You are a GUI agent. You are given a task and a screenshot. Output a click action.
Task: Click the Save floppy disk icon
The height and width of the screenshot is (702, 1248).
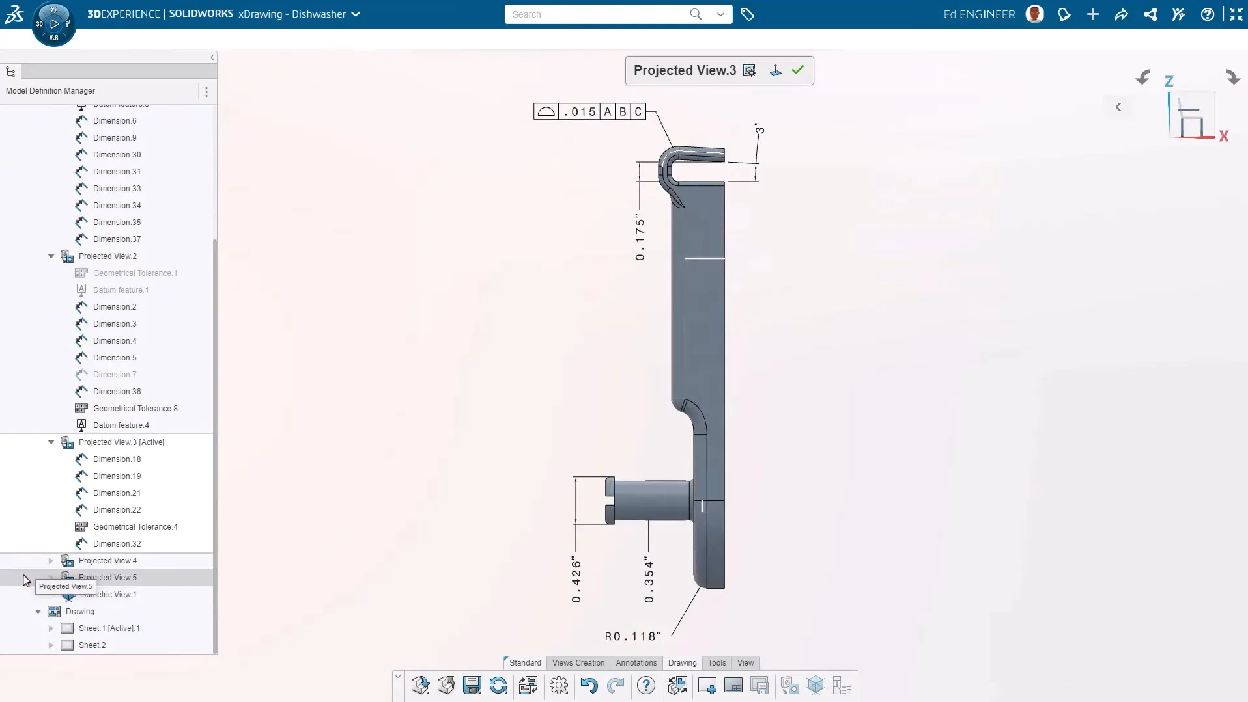pyautogui.click(x=472, y=685)
